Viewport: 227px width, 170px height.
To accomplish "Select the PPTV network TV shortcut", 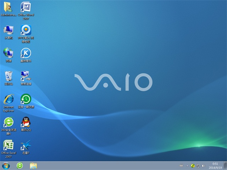I will coord(26,30).
